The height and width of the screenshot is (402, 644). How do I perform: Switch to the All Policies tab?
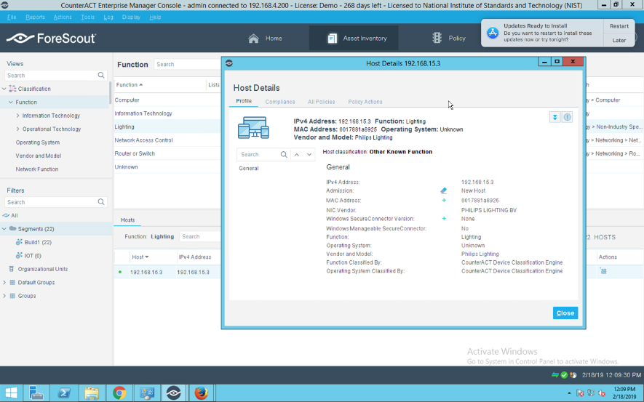coord(321,102)
